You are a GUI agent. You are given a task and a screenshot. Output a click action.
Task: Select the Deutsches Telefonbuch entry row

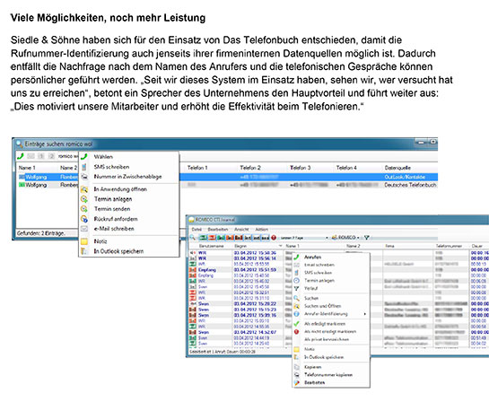point(227,185)
